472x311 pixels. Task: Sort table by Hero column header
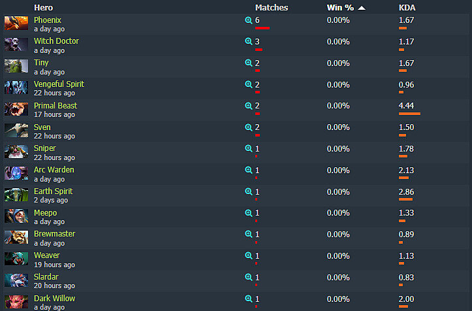click(43, 8)
